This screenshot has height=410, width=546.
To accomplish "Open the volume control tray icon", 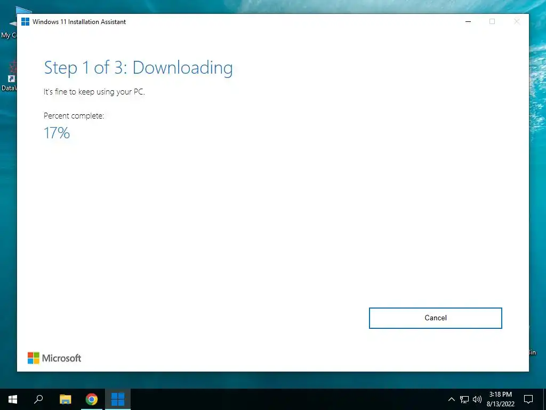I will point(477,399).
